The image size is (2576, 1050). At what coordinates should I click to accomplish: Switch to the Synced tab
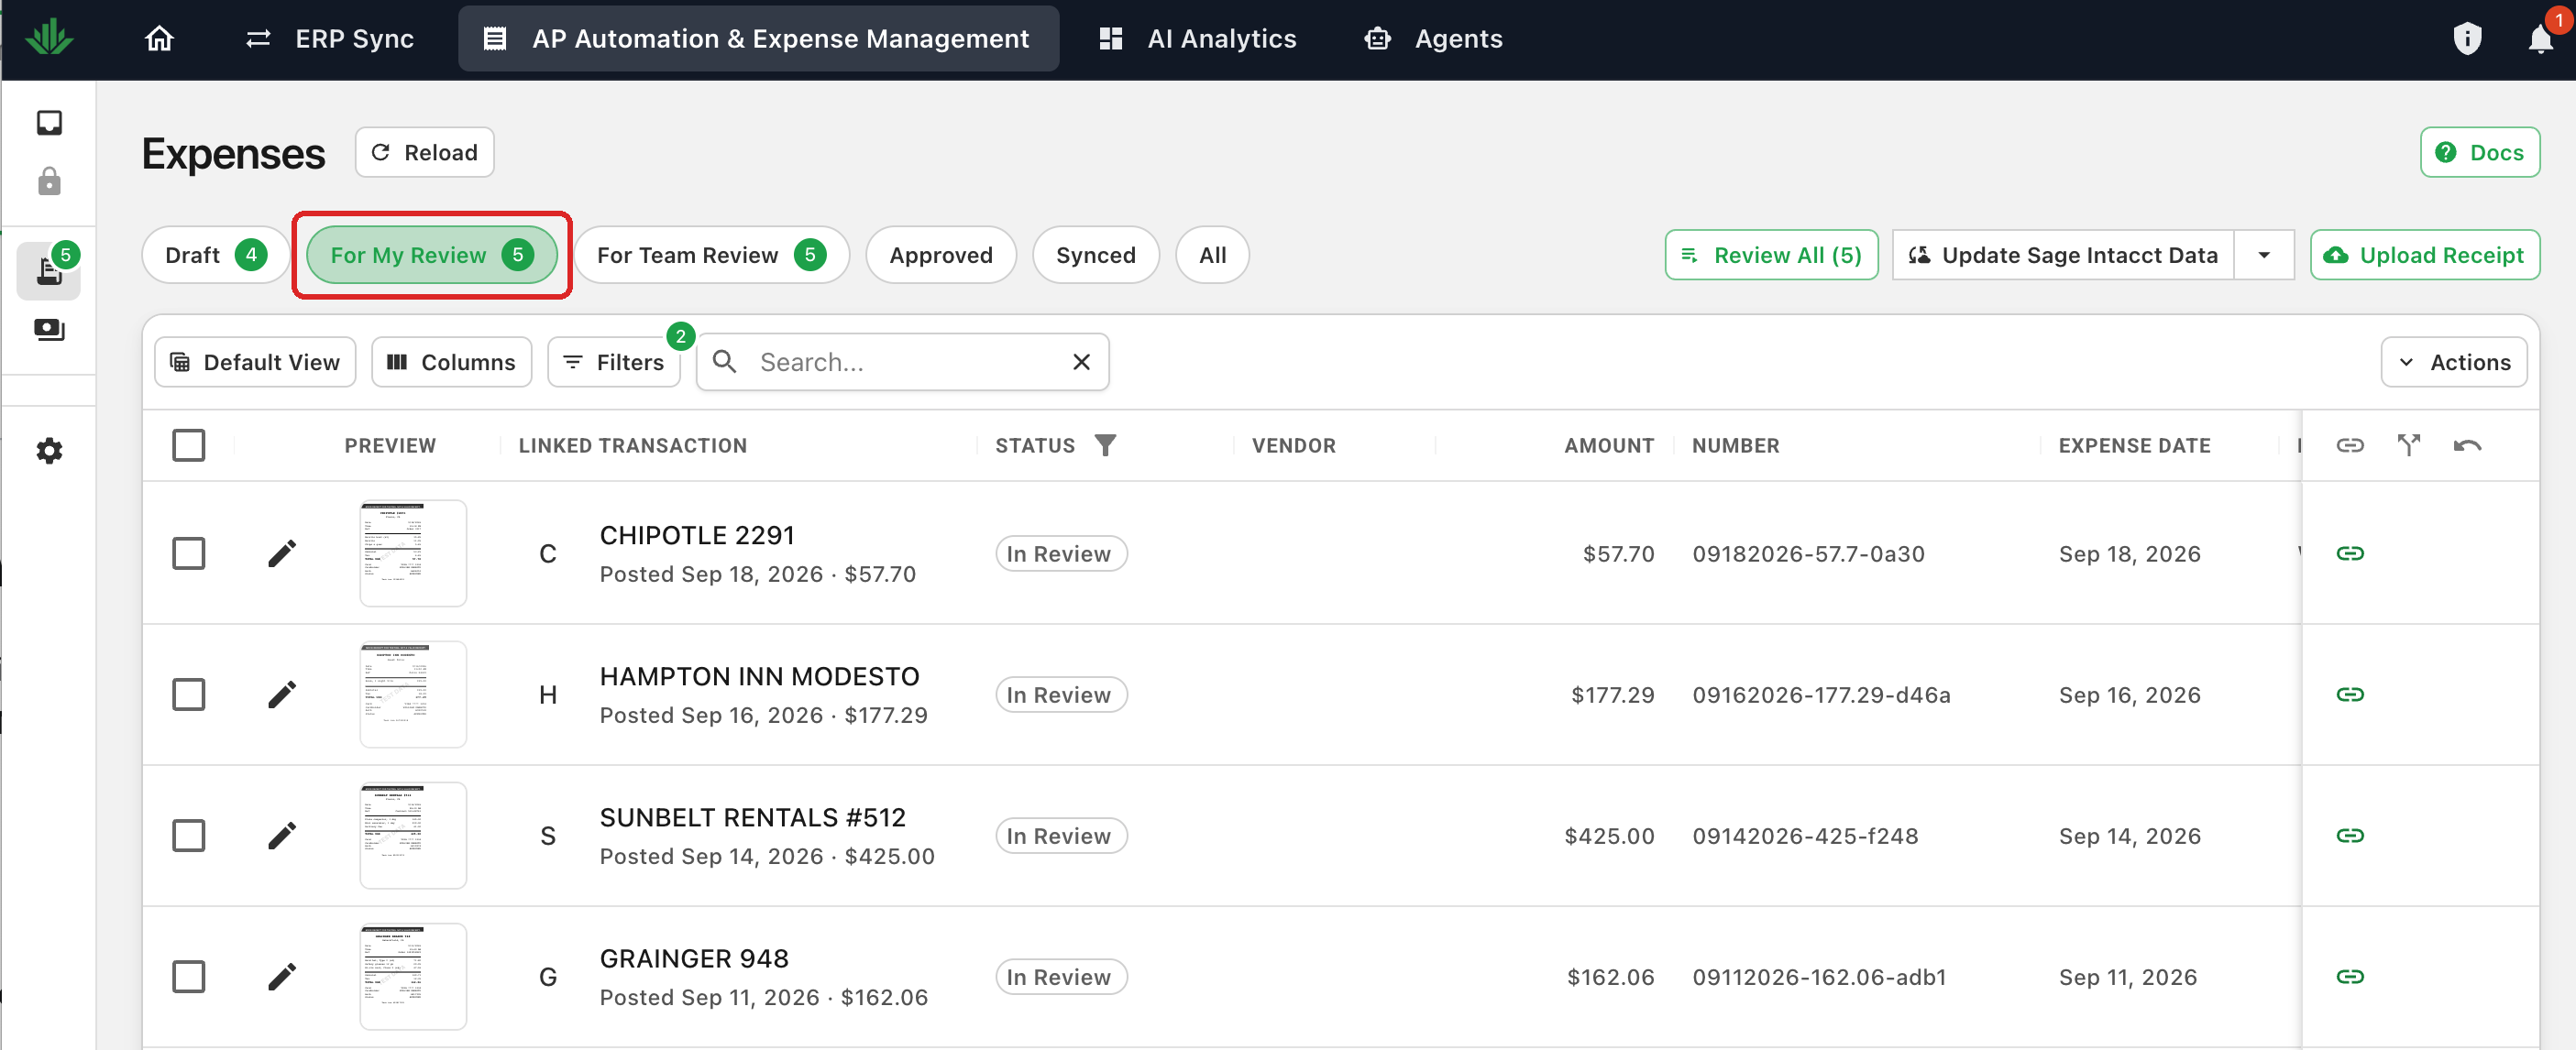[x=1095, y=255]
